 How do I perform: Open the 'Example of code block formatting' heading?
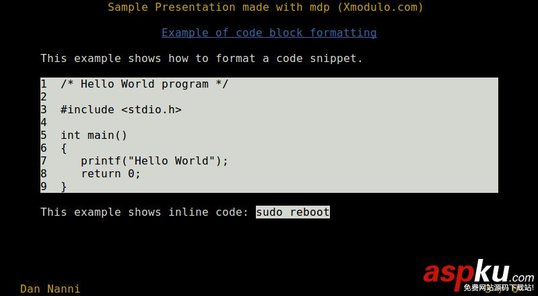pyautogui.click(x=269, y=32)
